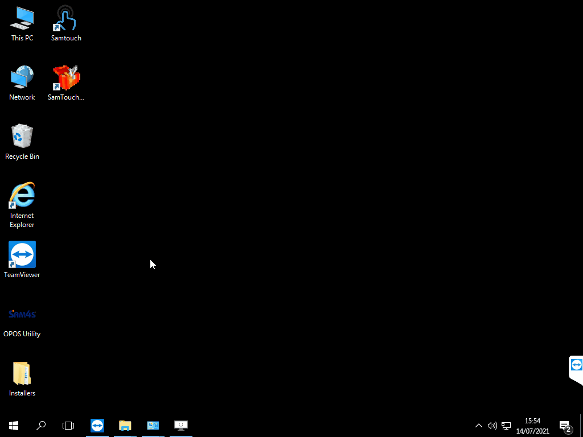Open File Explorer from the taskbar

coord(125,425)
